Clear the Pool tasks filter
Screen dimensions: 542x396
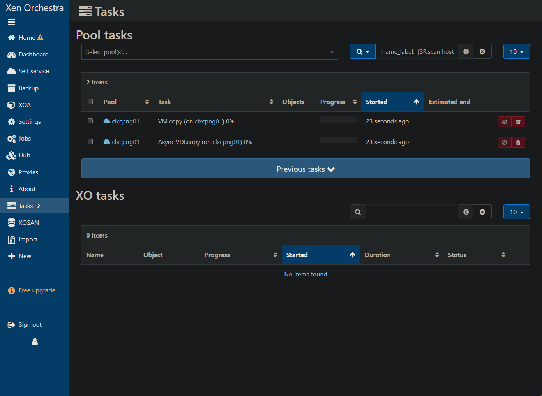pyautogui.click(x=482, y=52)
